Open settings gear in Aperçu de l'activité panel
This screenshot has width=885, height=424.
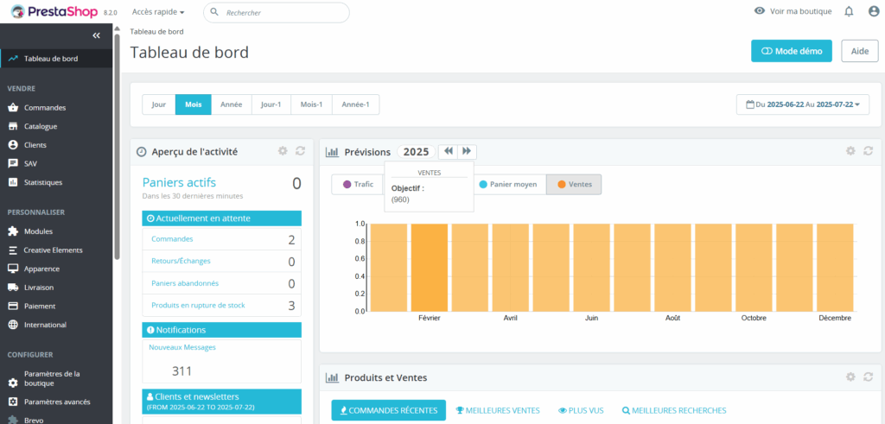pyautogui.click(x=283, y=150)
